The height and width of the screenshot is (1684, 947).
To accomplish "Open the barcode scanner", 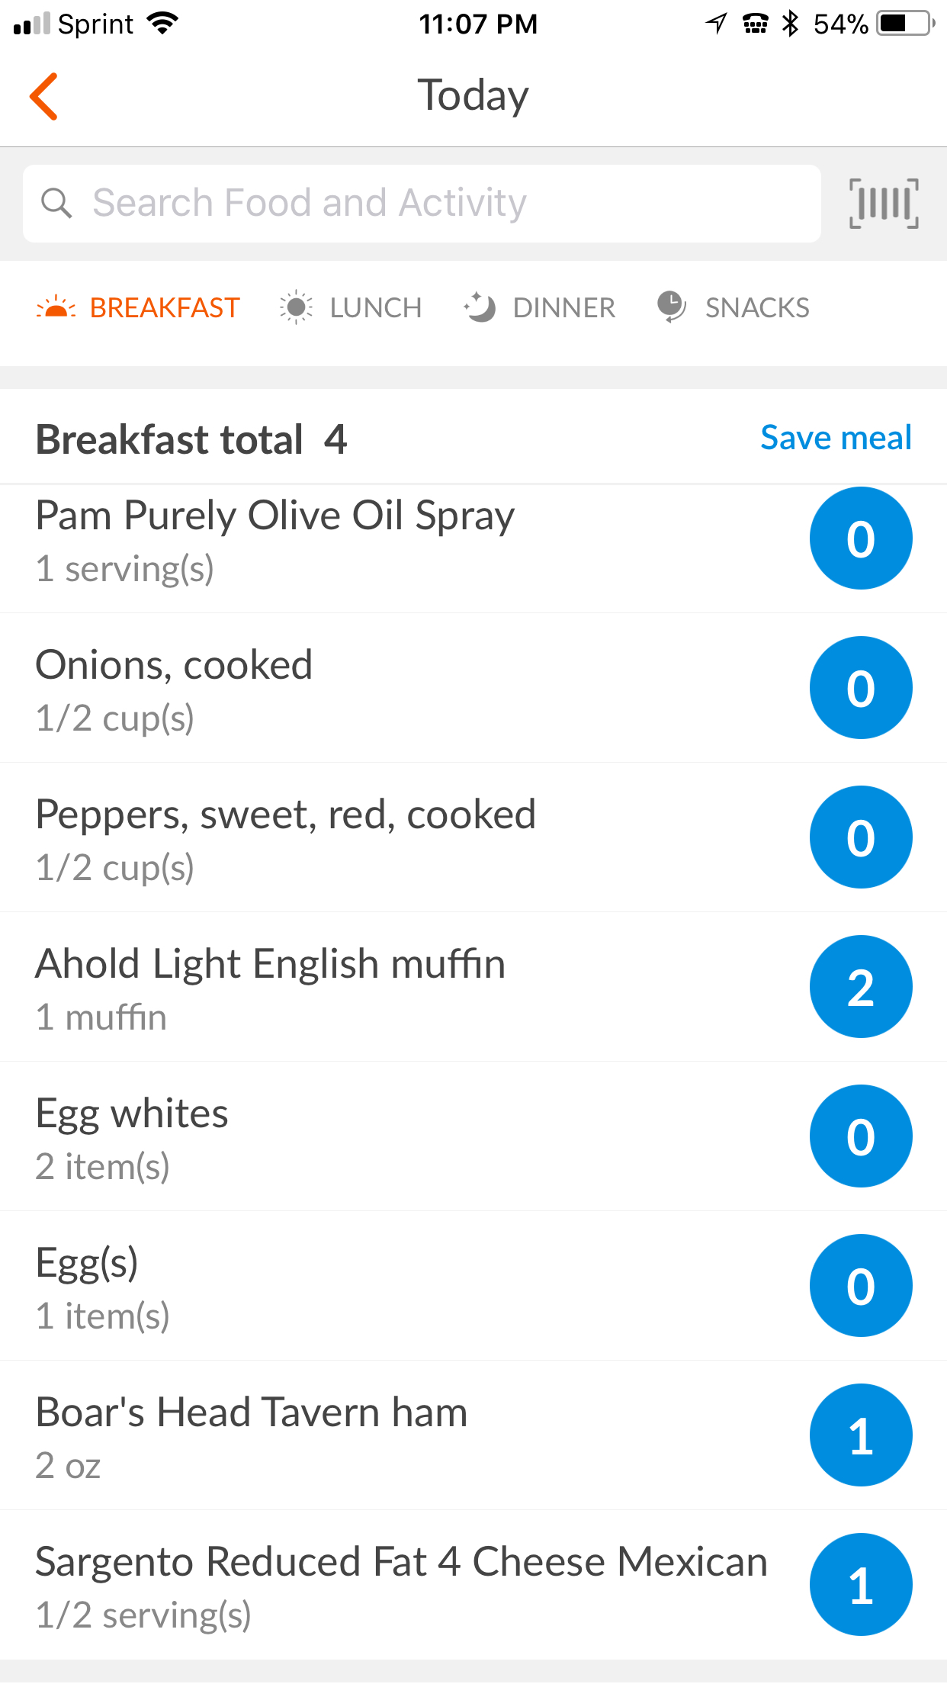I will pyautogui.click(x=884, y=204).
